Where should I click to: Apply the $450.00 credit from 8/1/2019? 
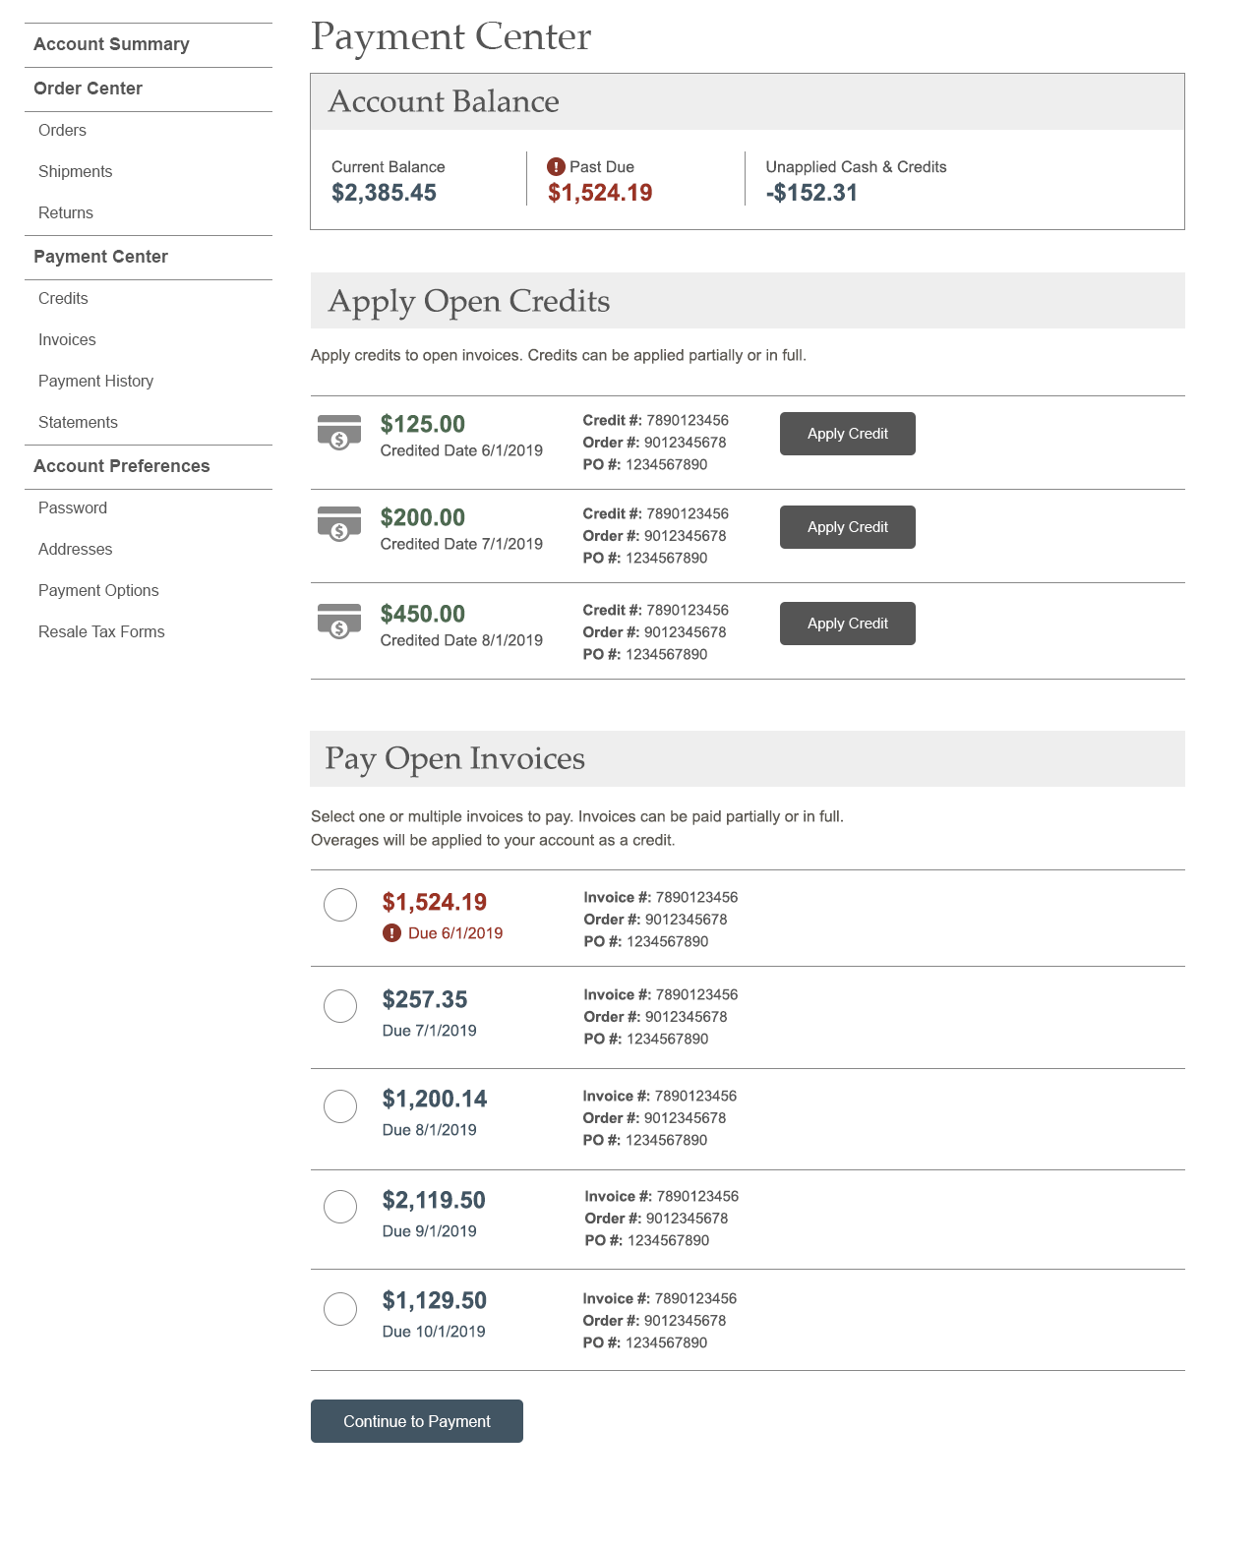848,624
